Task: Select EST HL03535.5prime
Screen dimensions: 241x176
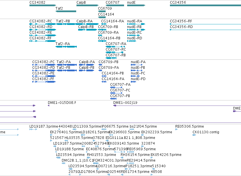Action: 79,138
